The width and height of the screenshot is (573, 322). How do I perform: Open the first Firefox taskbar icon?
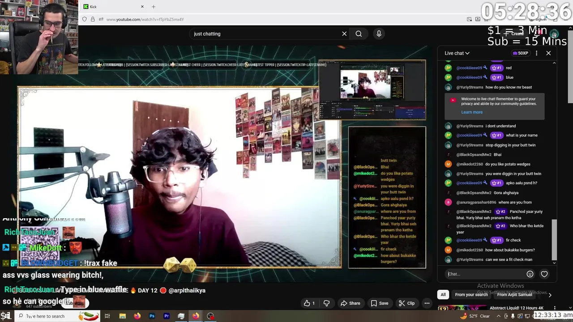[137, 316]
